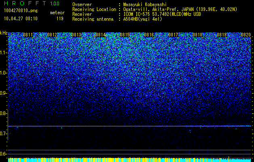Click the 'Receiving Location' label
The height and width of the screenshot is (162, 254).
coord(94,9)
